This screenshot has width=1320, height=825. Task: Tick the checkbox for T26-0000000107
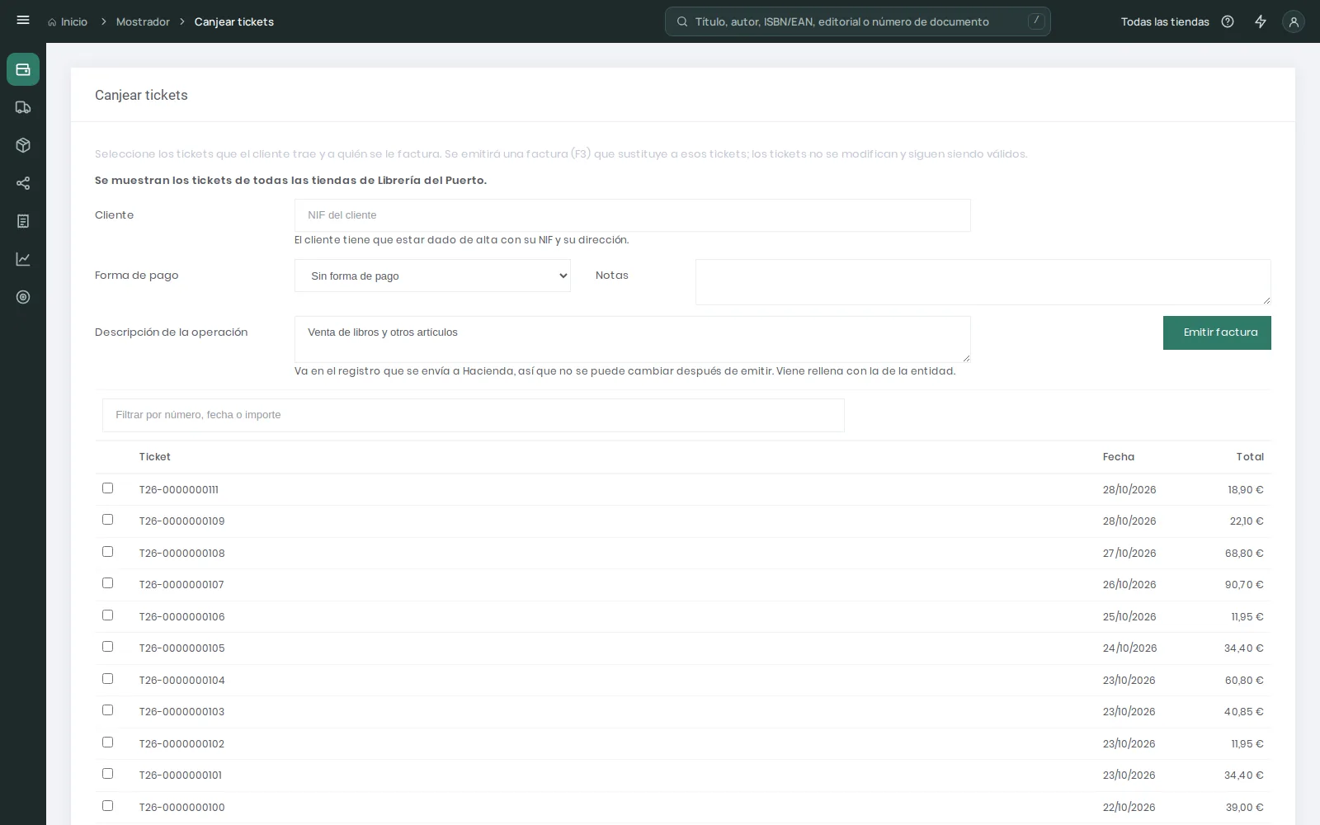point(107,583)
